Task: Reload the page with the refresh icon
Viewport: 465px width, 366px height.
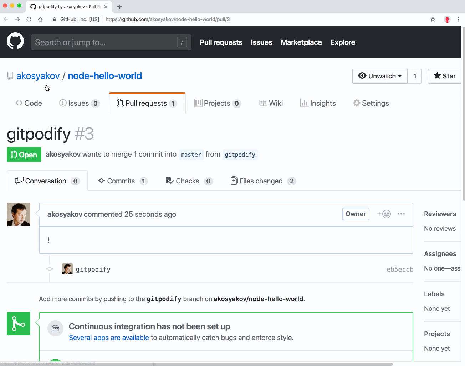Action: click(x=29, y=19)
